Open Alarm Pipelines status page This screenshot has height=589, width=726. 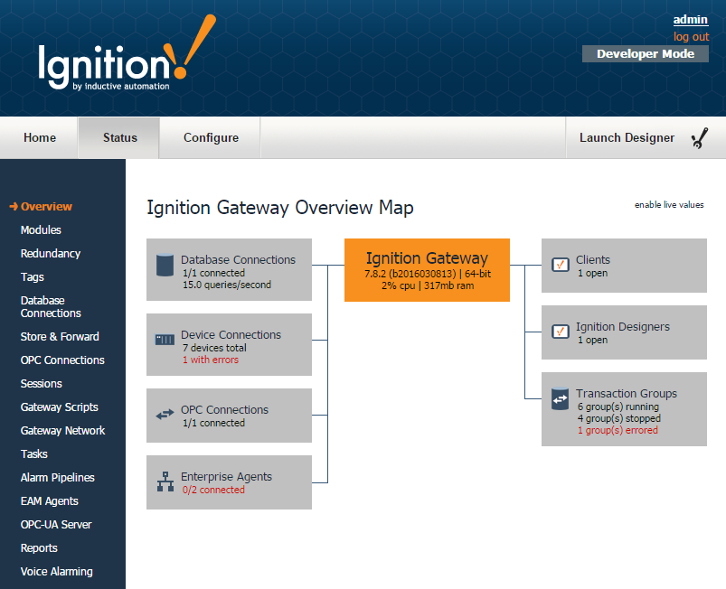point(58,478)
